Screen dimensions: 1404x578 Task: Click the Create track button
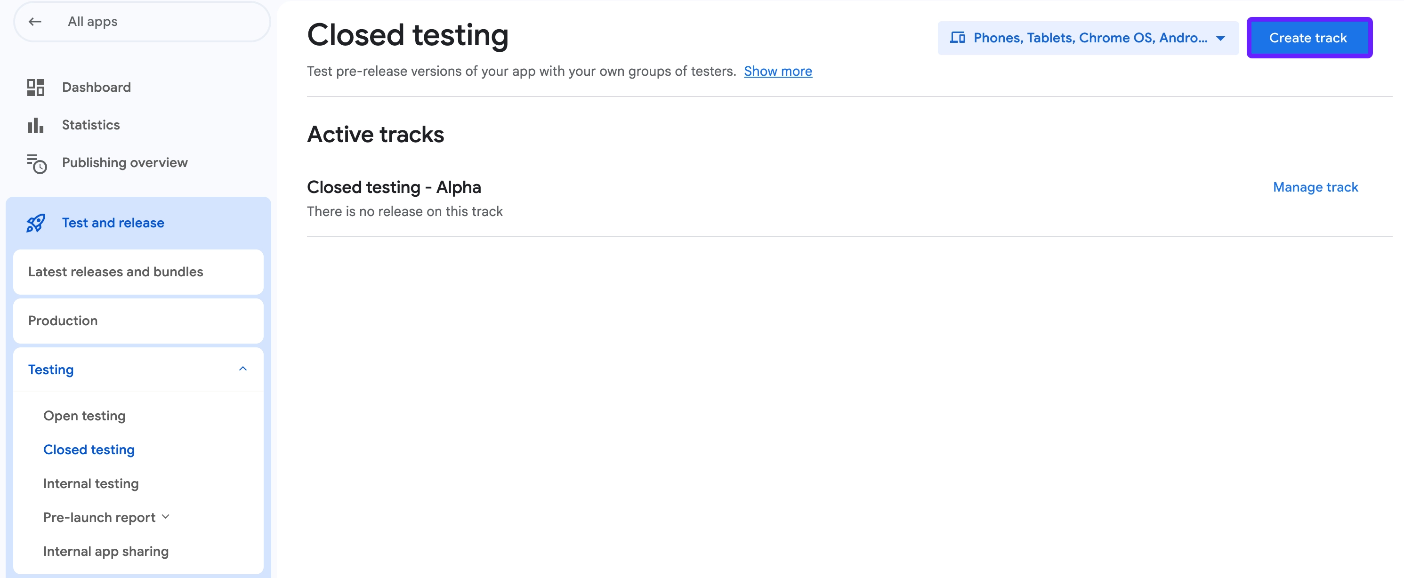point(1309,38)
